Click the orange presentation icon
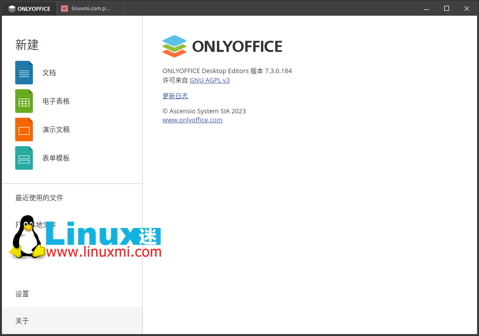 click(x=24, y=129)
